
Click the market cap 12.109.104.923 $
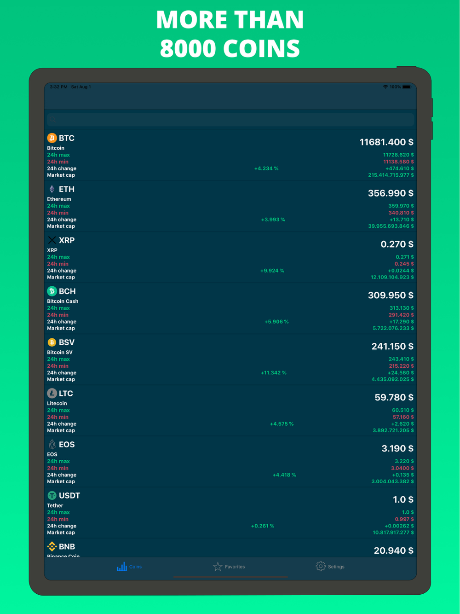pos(392,278)
